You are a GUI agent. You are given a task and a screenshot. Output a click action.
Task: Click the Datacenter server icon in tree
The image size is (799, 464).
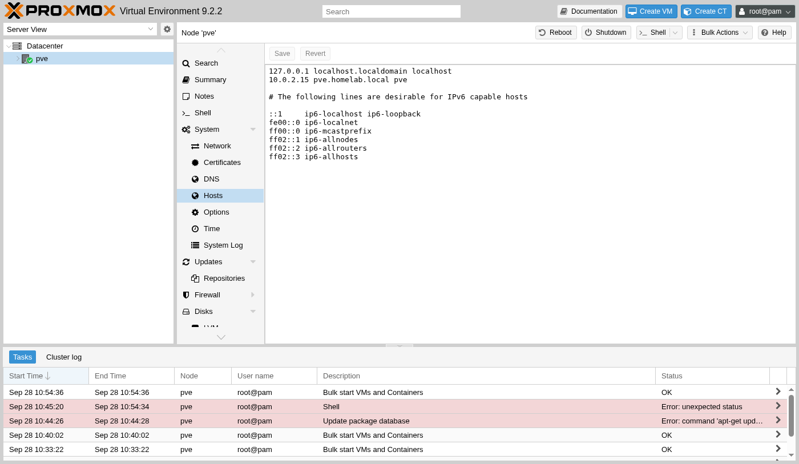(x=17, y=46)
